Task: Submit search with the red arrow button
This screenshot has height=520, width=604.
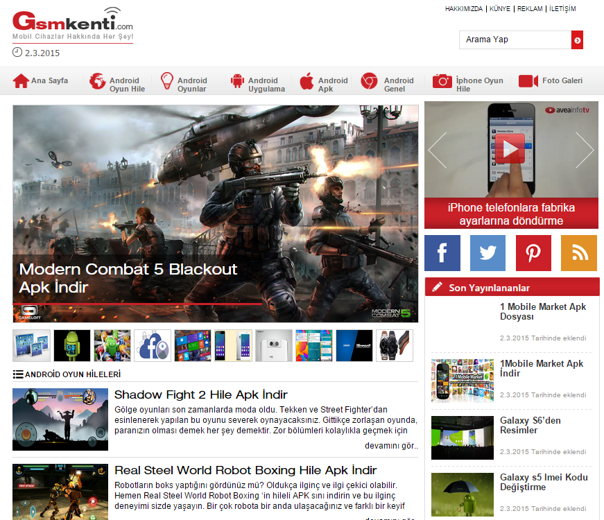Action: (x=577, y=40)
